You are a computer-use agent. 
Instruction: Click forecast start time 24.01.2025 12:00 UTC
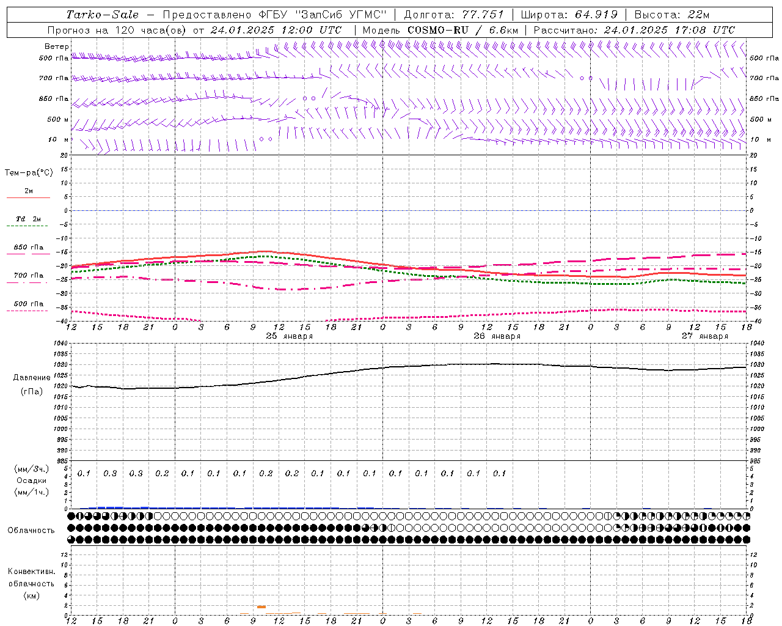click(x=276, y=30)
